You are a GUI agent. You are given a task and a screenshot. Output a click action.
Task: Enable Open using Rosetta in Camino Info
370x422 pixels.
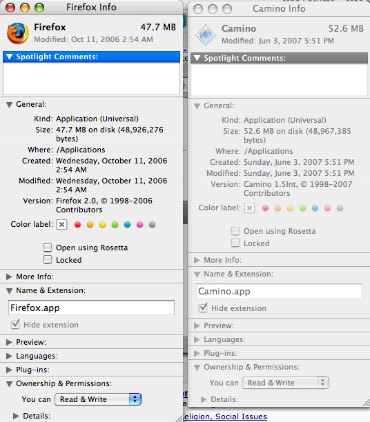pos(235,231)
